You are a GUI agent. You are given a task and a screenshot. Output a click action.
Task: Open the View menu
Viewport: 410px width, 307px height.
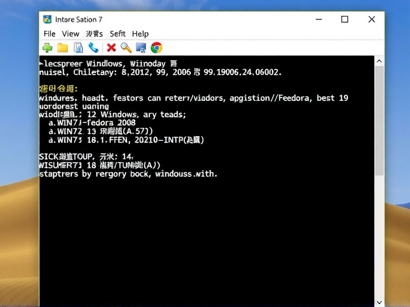click(70, 34)
